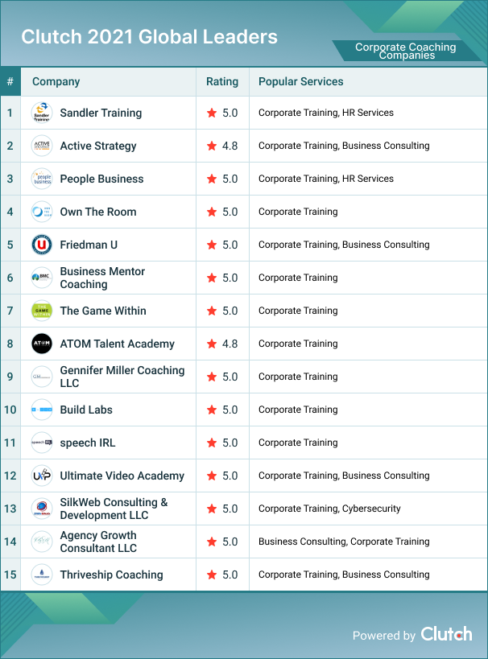Click the Rating column header
The width and height of the screenshot is (488, 659).
[x=222, y=82]
